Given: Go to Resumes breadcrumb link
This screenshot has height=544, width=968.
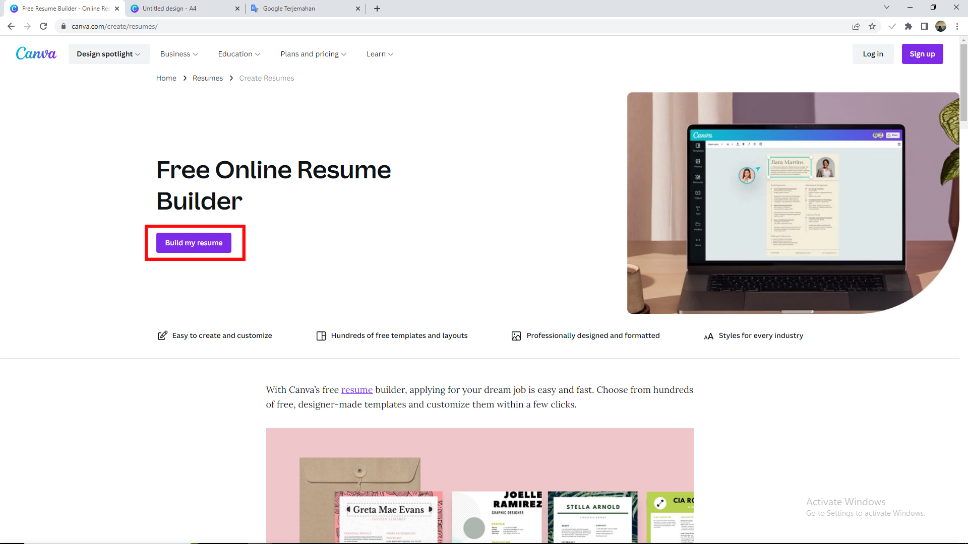Looking at the screenshot, I should [208, 78].
